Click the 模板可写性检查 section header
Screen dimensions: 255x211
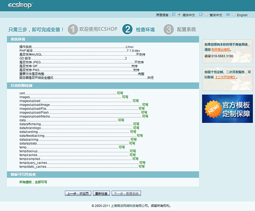tap(103, 174)
